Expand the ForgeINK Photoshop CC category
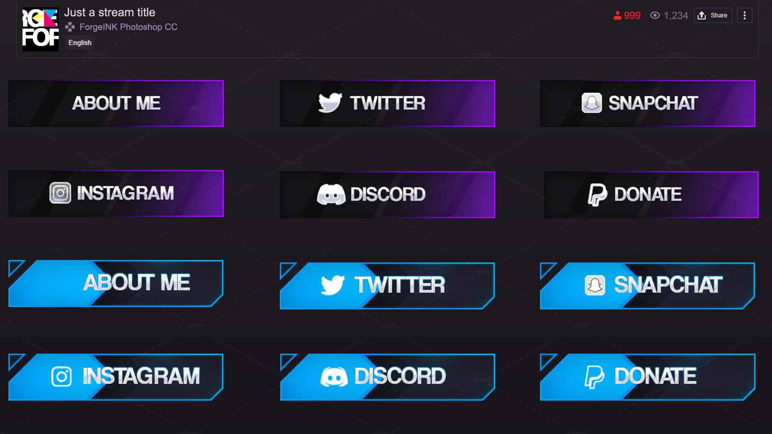772x434 pixels. [128, 27]
